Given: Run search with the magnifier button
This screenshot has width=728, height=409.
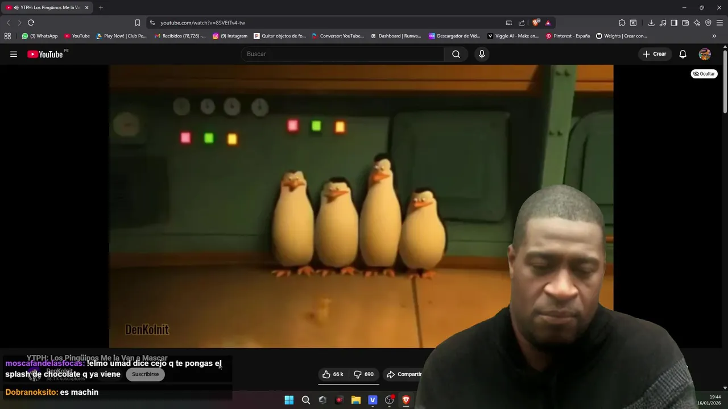Looking at the screenshot, I should point(456,54).
